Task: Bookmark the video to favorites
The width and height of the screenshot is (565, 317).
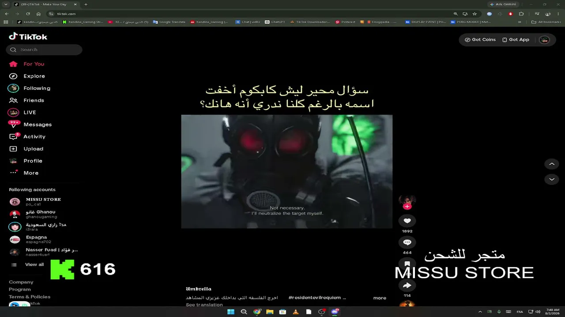Action: pos(407,264)
